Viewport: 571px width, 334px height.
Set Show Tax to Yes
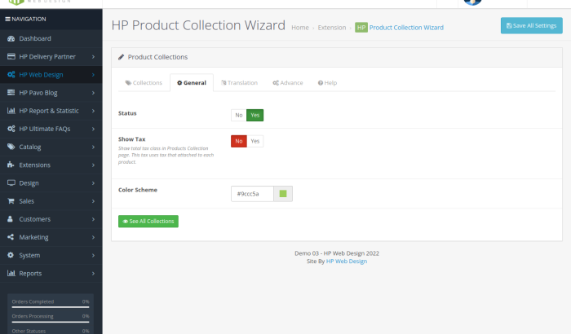pos(255,141)
